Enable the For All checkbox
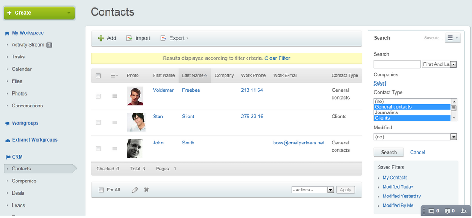This screenshot has height=218, width=472. pos(101,190)
